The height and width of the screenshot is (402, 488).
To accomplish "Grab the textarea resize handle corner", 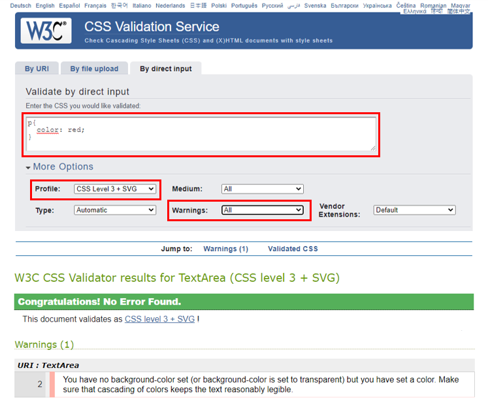I will tap(373, 148).
